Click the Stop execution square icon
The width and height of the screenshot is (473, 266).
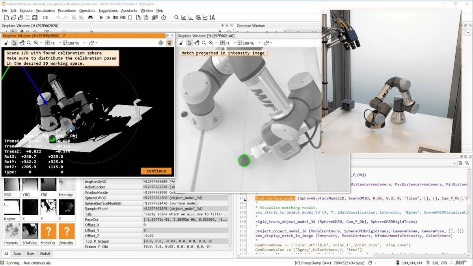click(x=130, y=18)
